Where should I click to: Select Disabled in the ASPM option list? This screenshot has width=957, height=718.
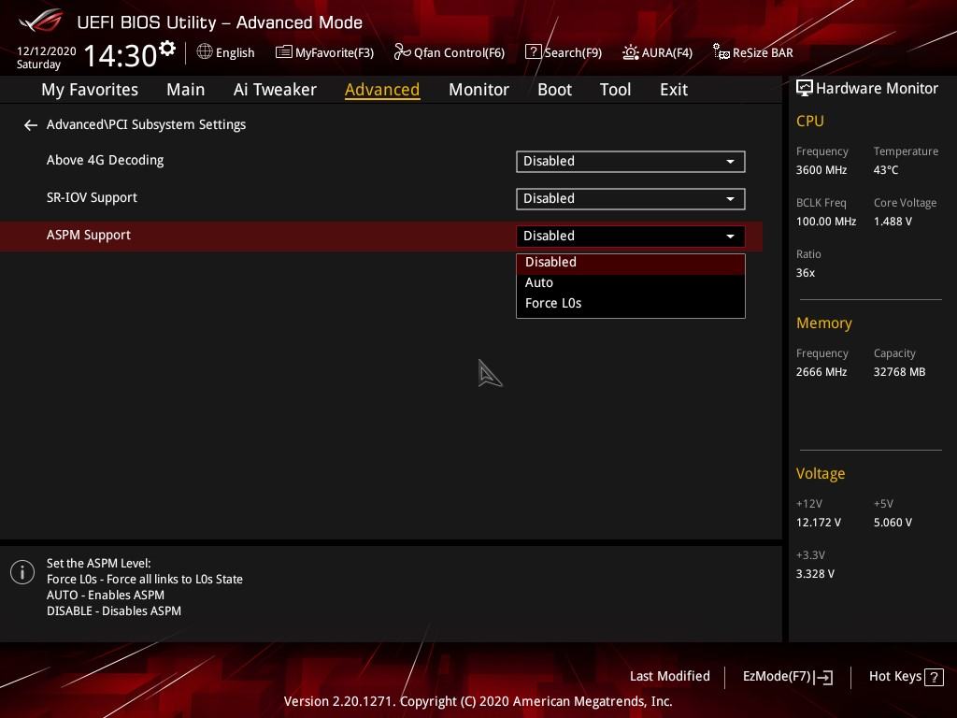click(x=631, y=263)
